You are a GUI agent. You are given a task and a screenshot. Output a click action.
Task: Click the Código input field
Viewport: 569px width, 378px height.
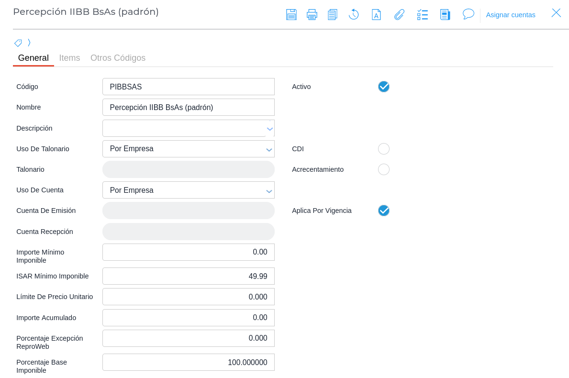(x=189, y=87)
